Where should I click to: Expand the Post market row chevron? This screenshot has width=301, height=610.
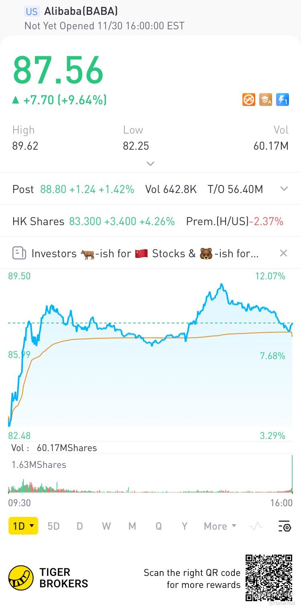click(x=284, y=189)
